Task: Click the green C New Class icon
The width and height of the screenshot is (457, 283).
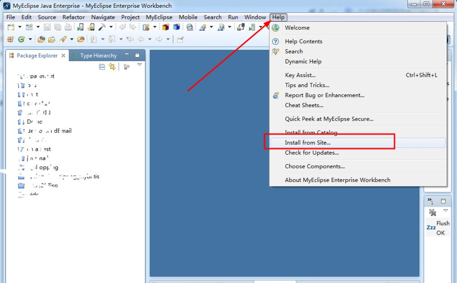Action: click(21, 39)
